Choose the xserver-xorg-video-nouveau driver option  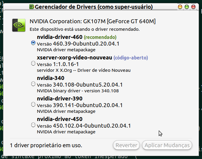33,63
